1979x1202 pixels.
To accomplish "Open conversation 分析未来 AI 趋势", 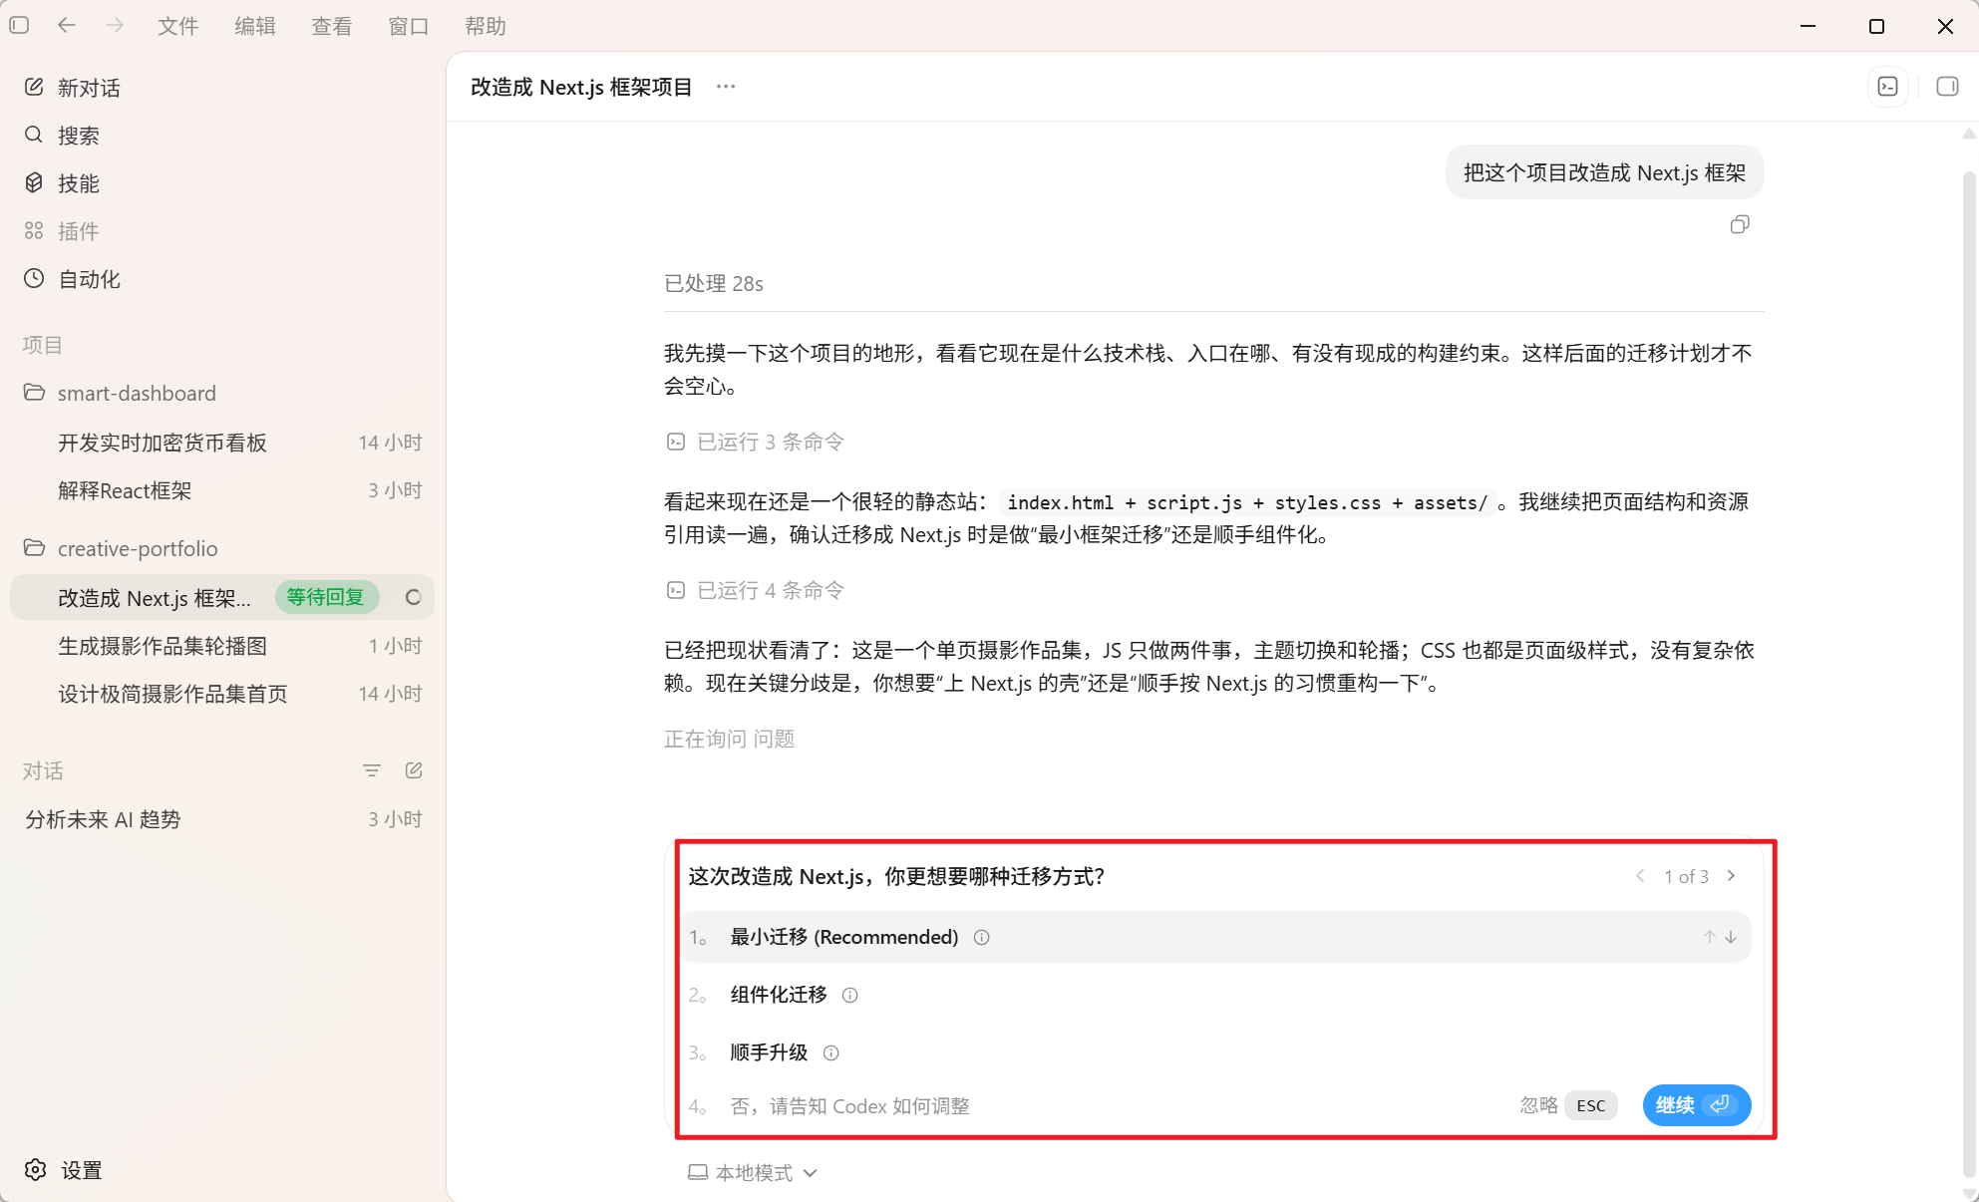I will (x=221, y=819).
